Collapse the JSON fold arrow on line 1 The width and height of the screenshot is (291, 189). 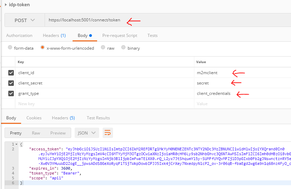[17, 144]
